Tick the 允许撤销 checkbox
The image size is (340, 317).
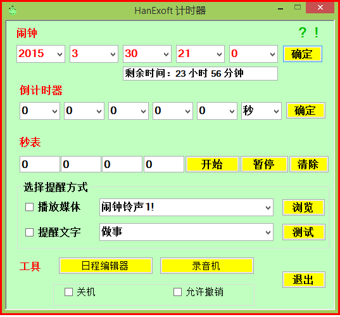click(177, 292)
